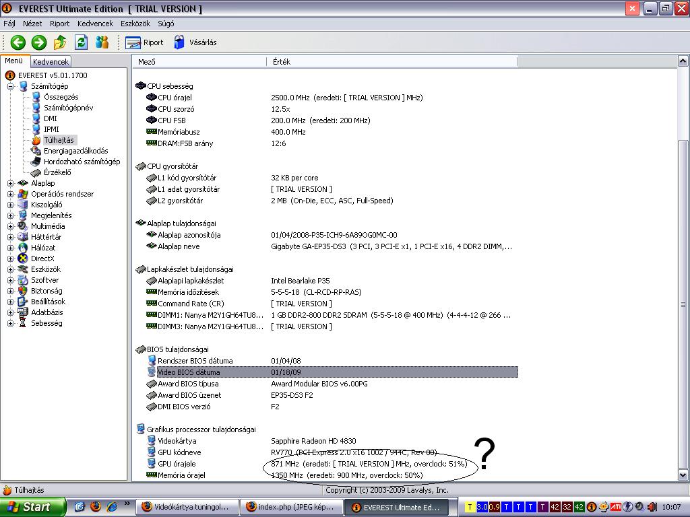Launch Firefox from quick launch
Image resolution: width=690 pixels, height=517 pixels.
point(96,506)
